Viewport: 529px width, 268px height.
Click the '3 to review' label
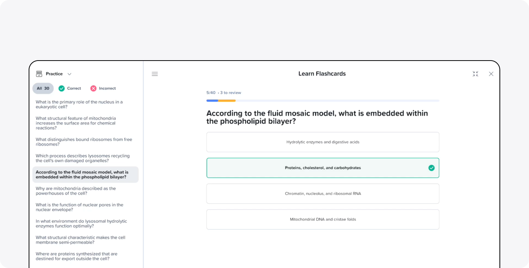click(231, 93)
